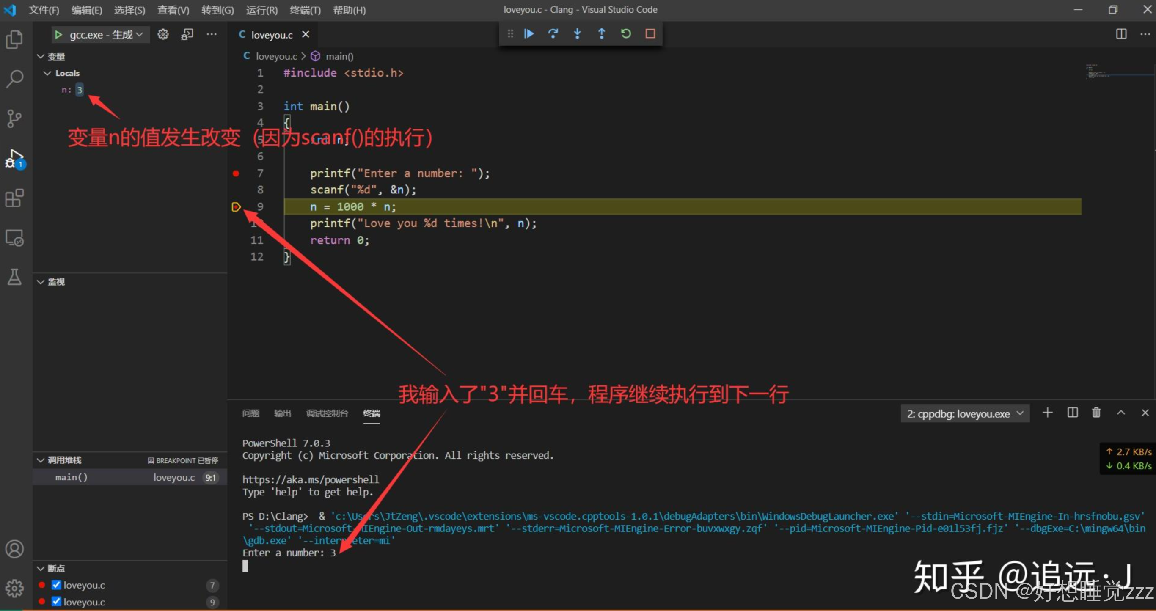This screenshot has width=1156, height=611.
Task: Open Source Control in activity bar
Action: [14, 118]
